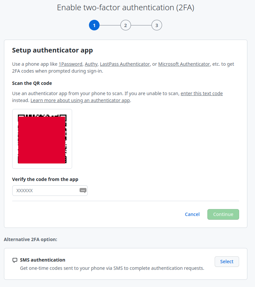Click the step 2 circle indicator

point(126,25)
